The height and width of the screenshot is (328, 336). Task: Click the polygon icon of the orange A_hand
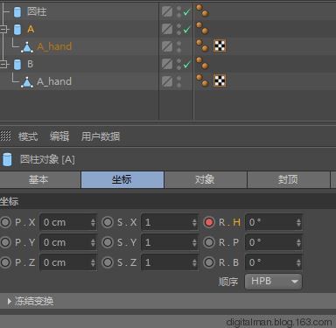pyautogui.click(x=27, y=47)
